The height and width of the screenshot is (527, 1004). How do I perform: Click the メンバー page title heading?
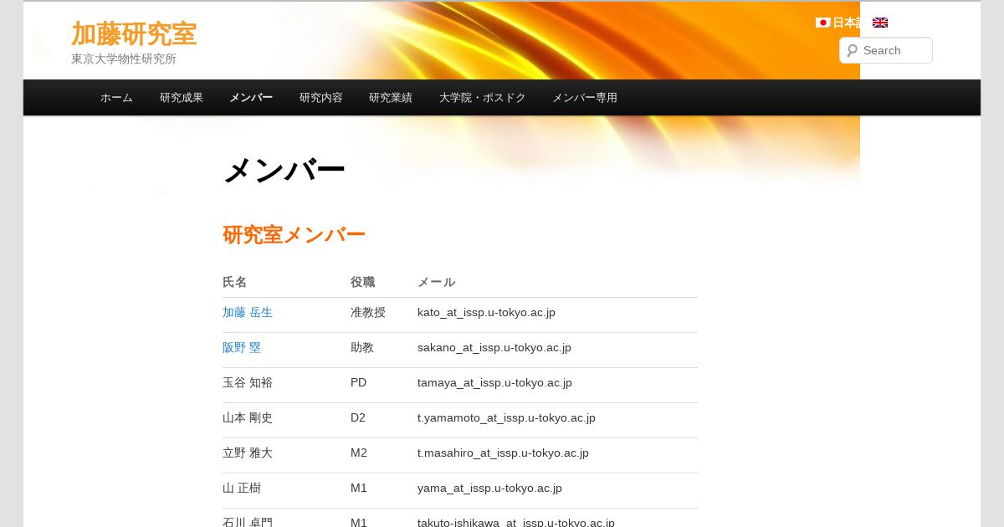[x=284, y=171]
